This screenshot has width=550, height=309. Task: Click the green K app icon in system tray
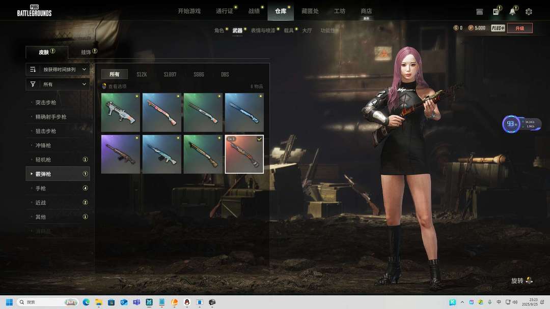click(453, 302)
